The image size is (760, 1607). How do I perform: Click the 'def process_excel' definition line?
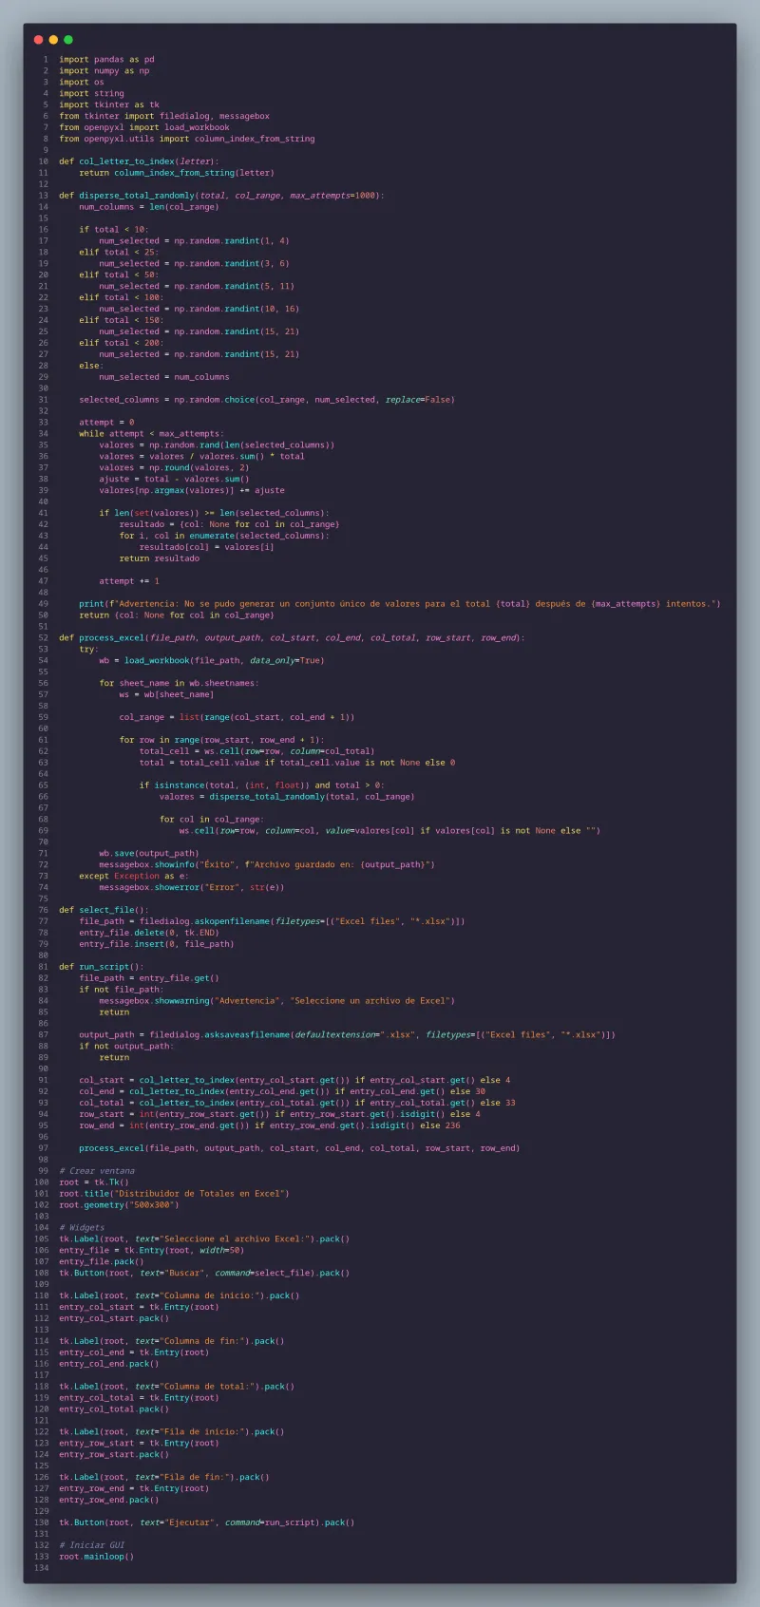pos(292,638)
